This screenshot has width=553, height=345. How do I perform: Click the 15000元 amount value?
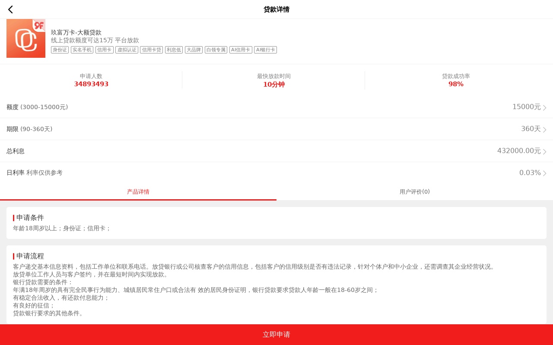pos(527,107)
